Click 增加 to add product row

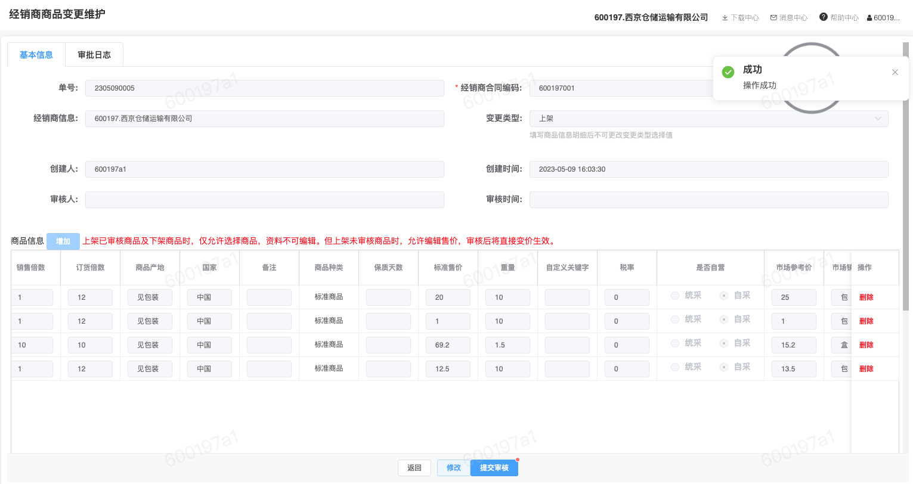coord(63,241)
